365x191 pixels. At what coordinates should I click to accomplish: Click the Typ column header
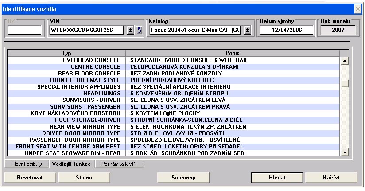pos(66,52)
